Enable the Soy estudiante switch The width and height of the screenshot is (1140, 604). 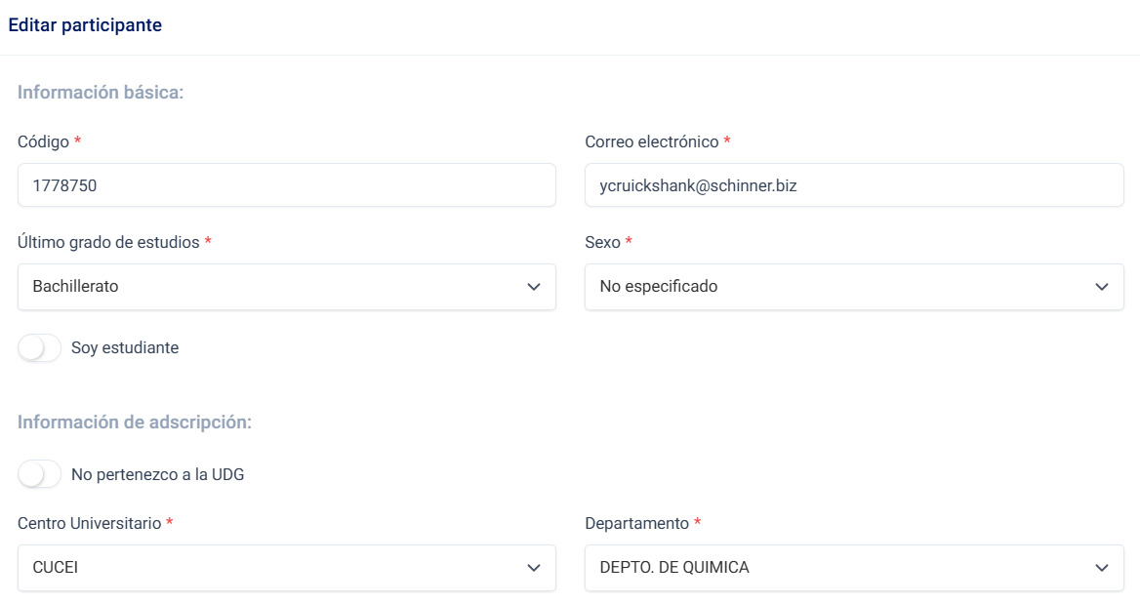click(x=40, y=348)
